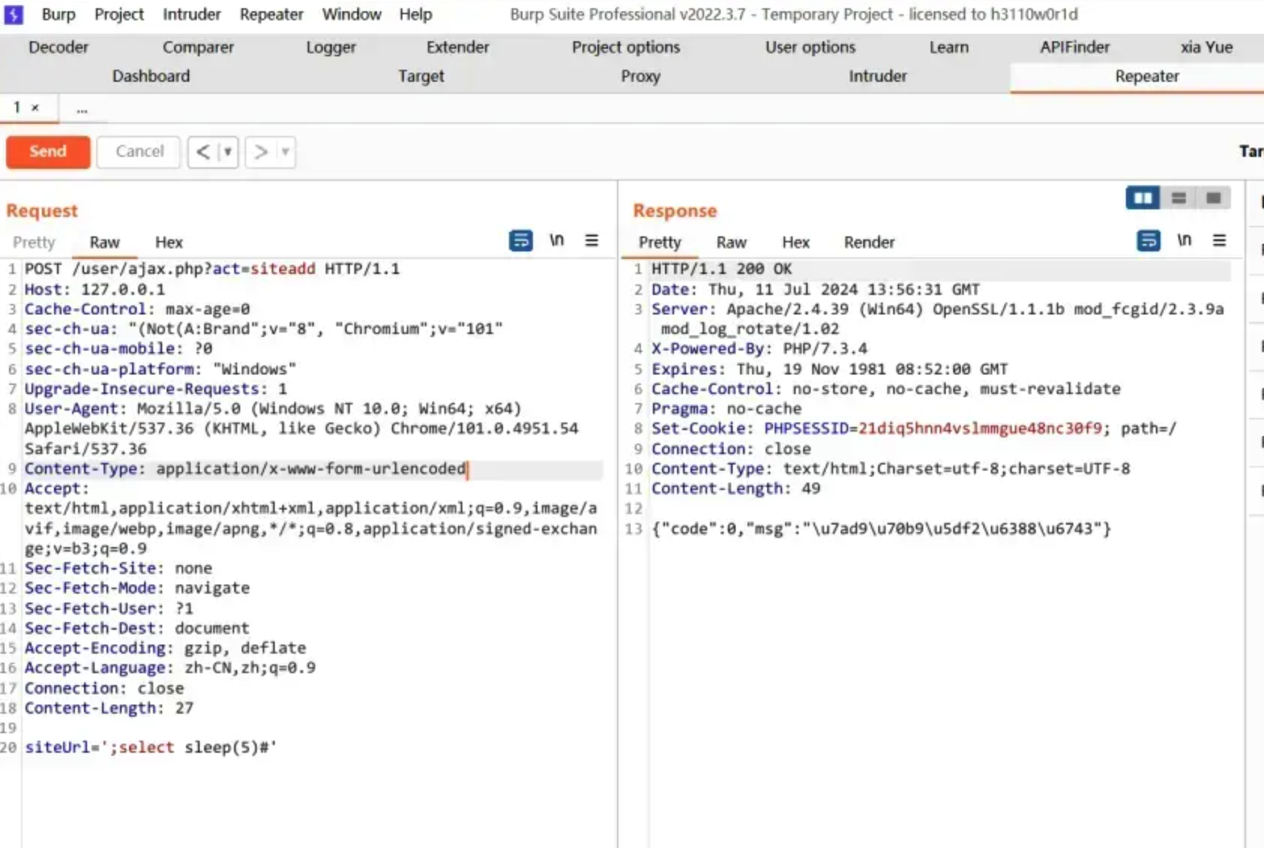
Task: Select top-bottom split layout icon
Action: (x=1178, y=198)
